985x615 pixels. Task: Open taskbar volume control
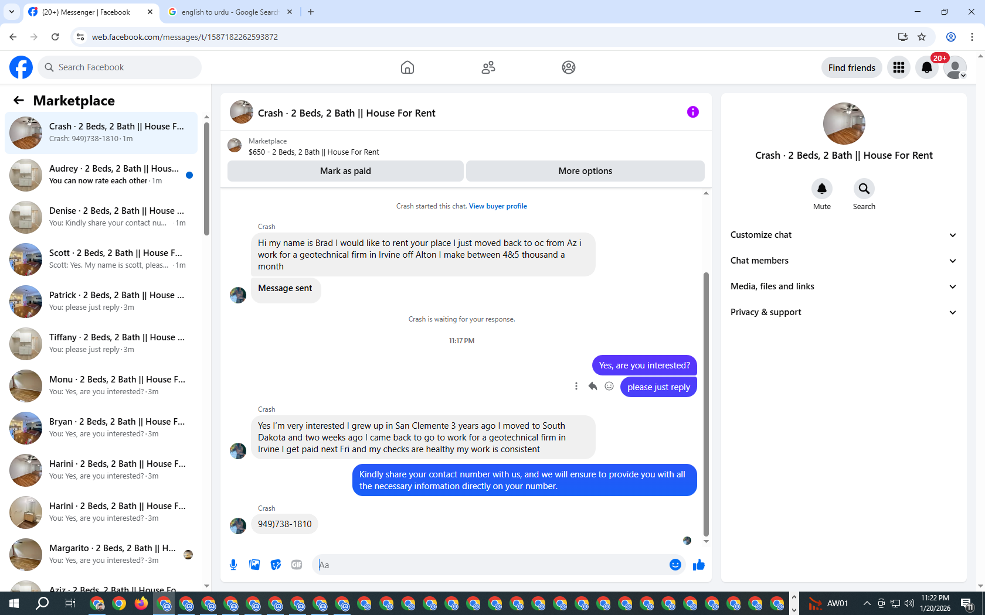pyautogui.click(x=909, y=603)
